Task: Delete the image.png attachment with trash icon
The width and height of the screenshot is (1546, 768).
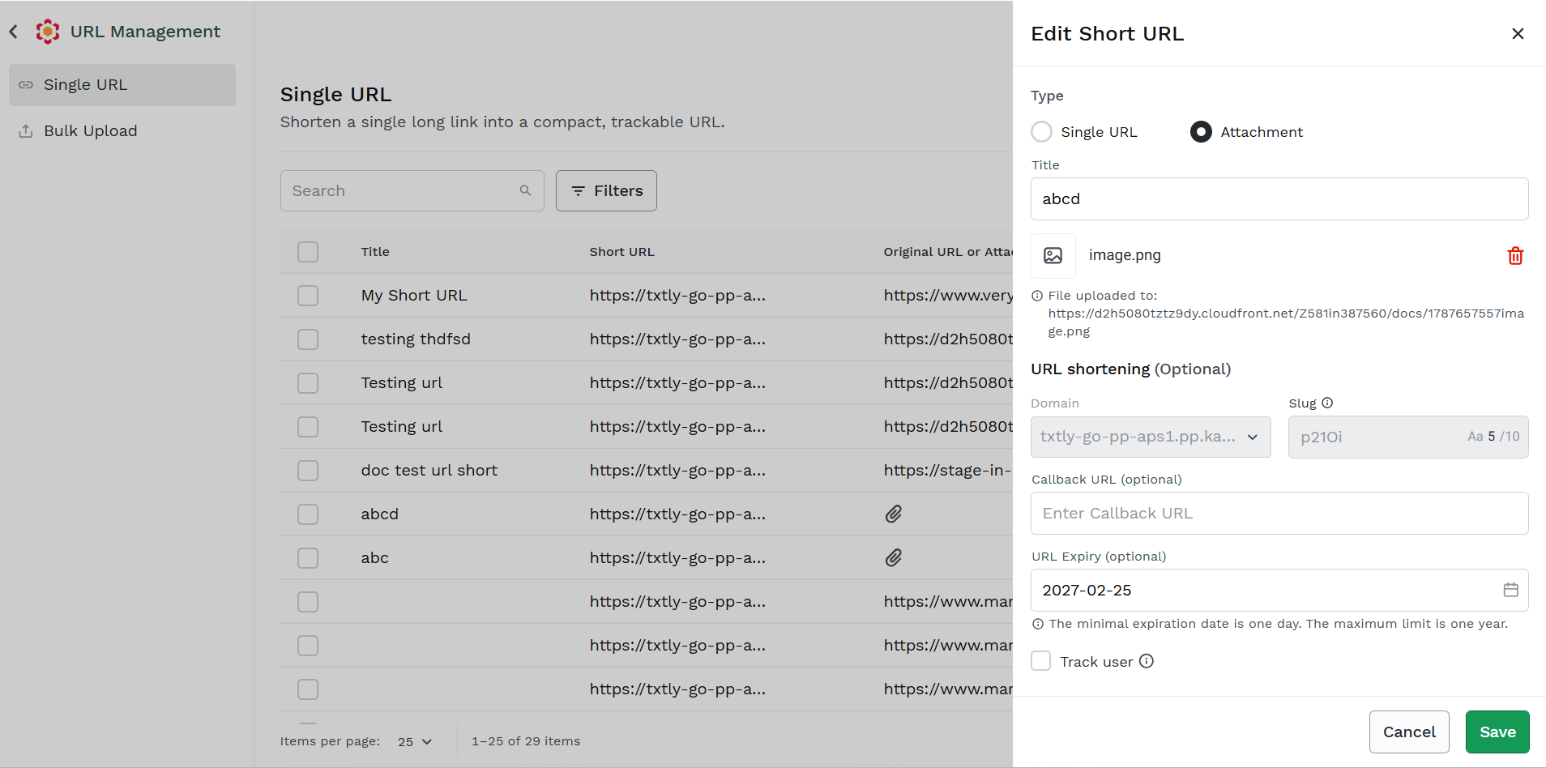Action: 1515,256
